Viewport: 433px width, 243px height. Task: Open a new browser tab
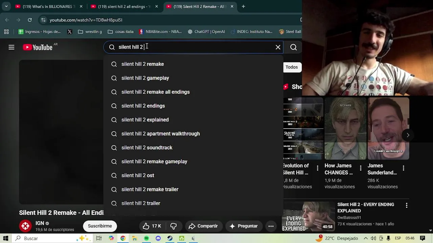[x=243, y=6]
